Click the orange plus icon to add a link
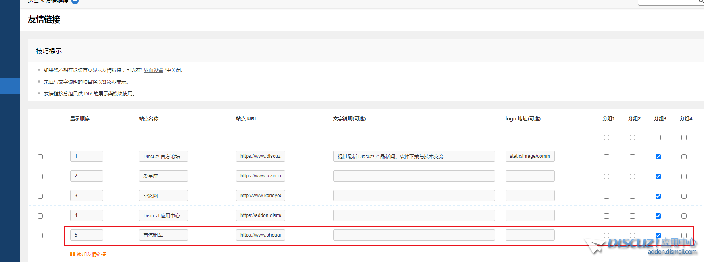 pyautogui.click(x=73, y=254)
